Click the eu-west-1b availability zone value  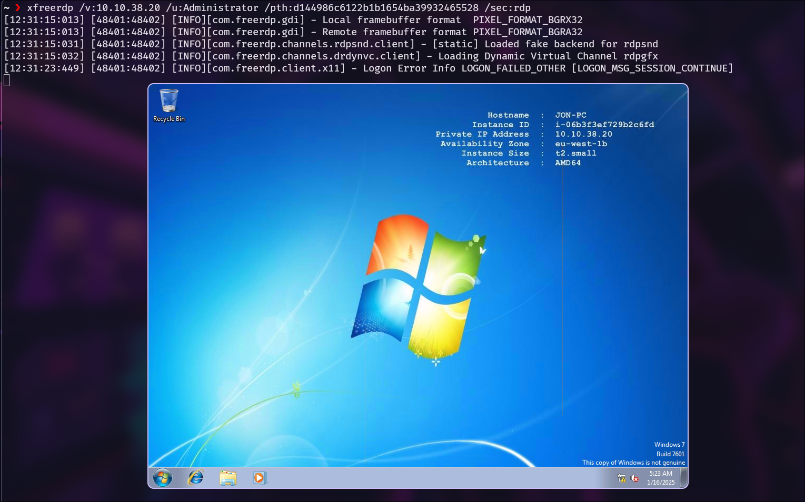point(581,144)
